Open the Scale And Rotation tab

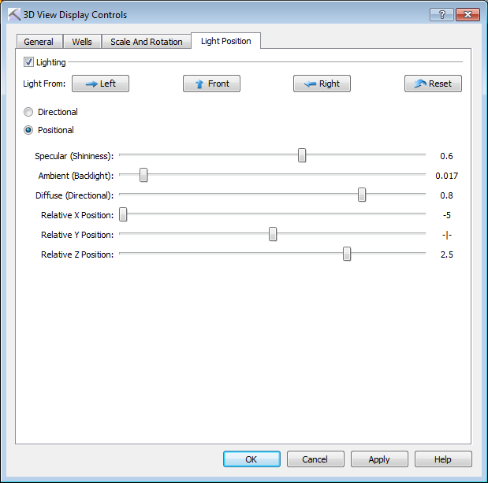147,42
